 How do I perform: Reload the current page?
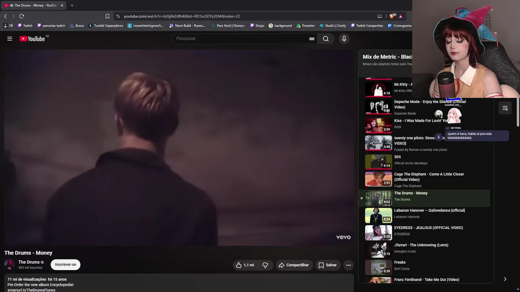(x=22, y=16)
